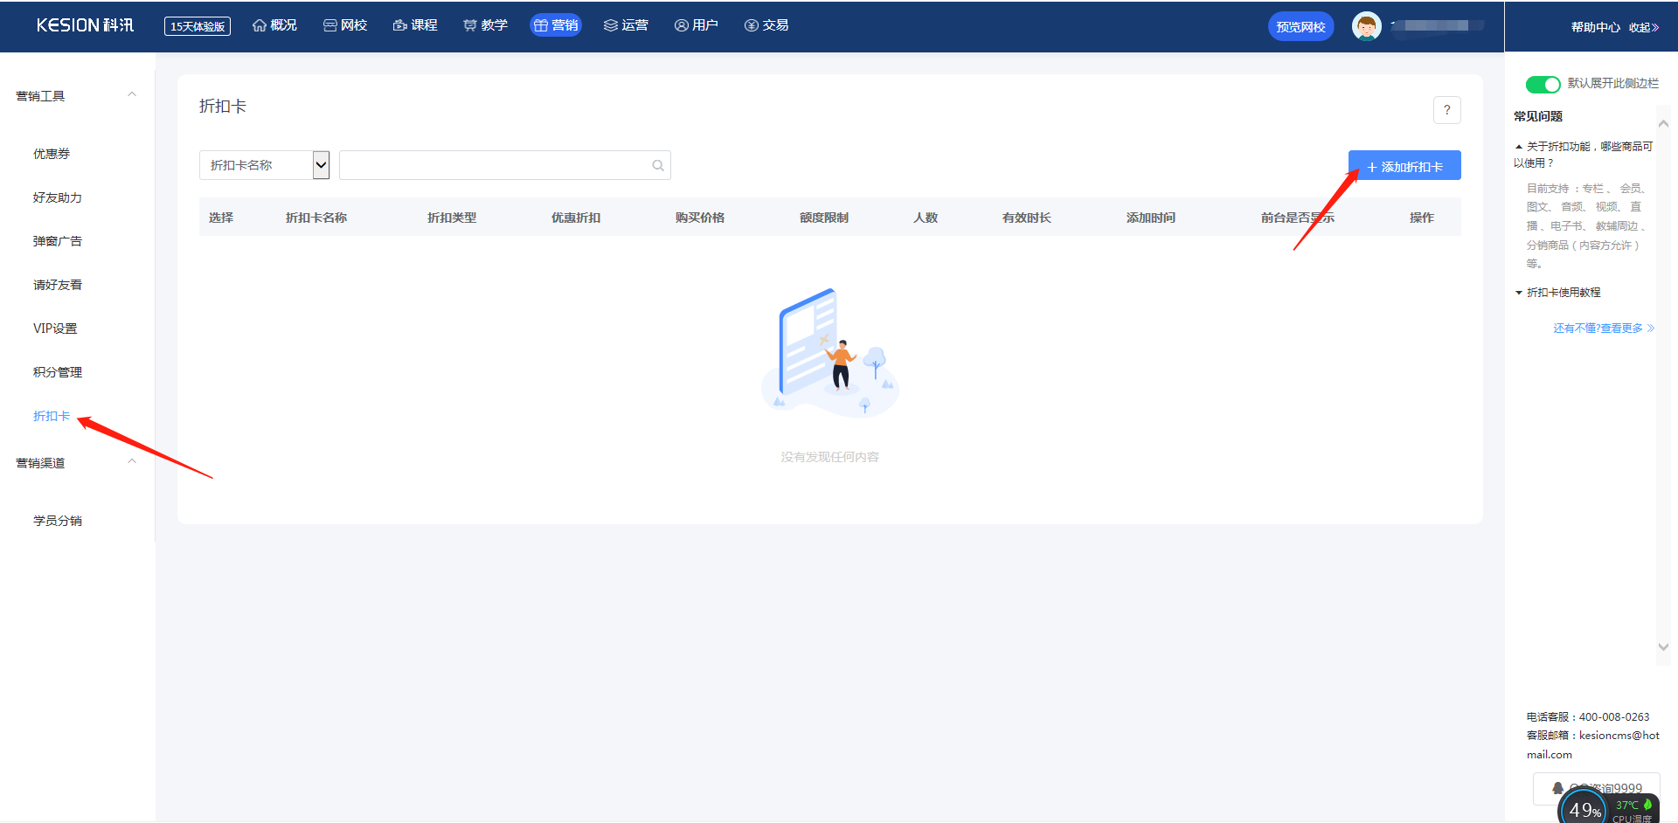The image size is (1678, 823).
Task: Select 折扣卡 in sidebar
Action: [52, 416]
